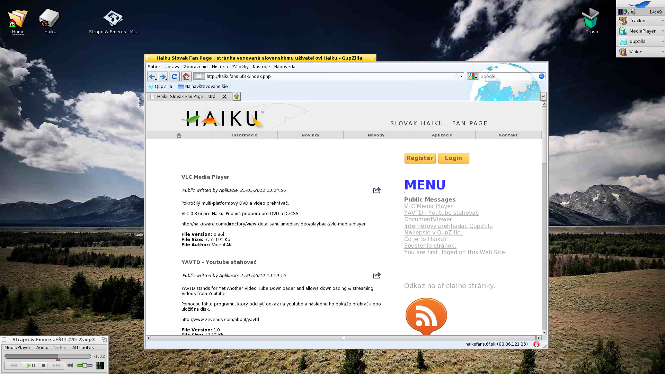Open the Nástroje menu

pos(261,67)
